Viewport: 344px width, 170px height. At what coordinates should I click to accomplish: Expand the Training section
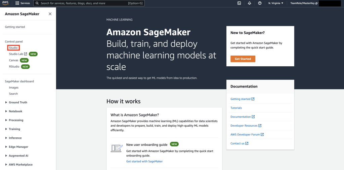pos(12,129)
